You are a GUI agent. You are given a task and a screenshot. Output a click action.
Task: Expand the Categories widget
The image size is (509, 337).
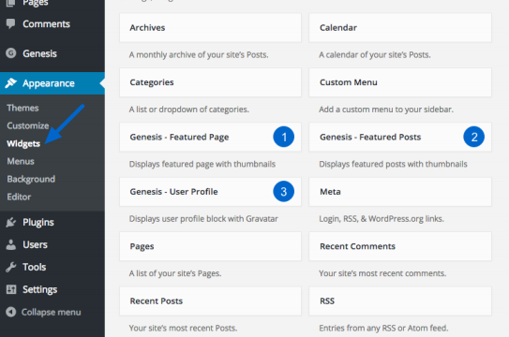pos(210,82)
